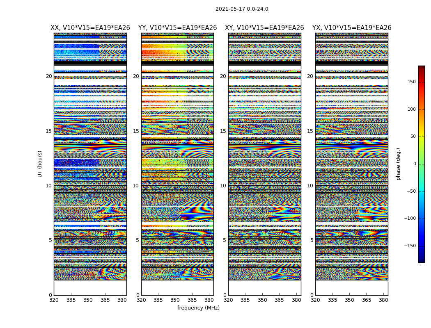431x328 pixels.
Task: Click the 'phase (deg.)' colorbar label
Action: click(399, 164)
